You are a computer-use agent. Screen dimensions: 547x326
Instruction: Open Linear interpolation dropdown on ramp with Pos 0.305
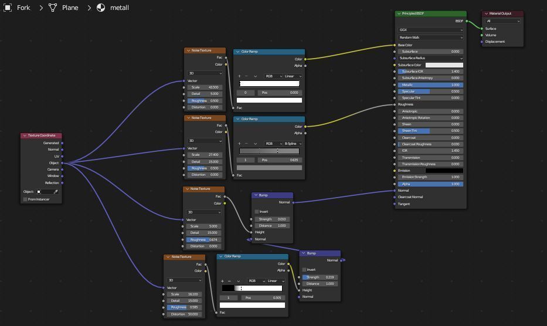coord(276,281)
